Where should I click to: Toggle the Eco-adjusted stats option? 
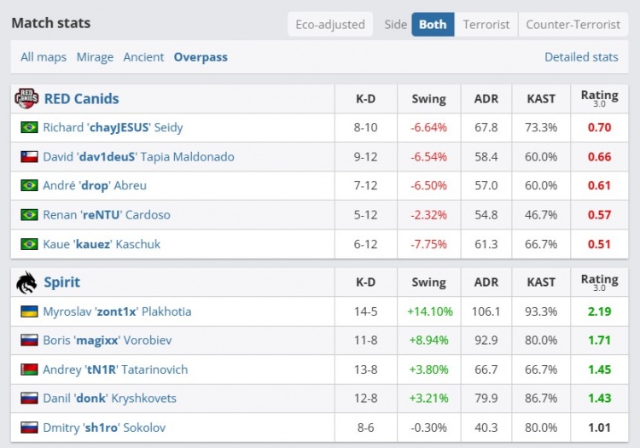click(x=330, y=25)
